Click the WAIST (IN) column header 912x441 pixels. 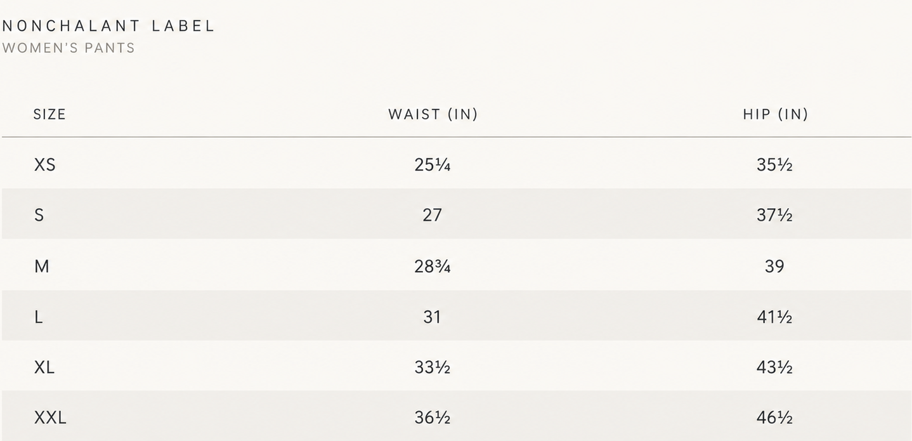[433, 114]
